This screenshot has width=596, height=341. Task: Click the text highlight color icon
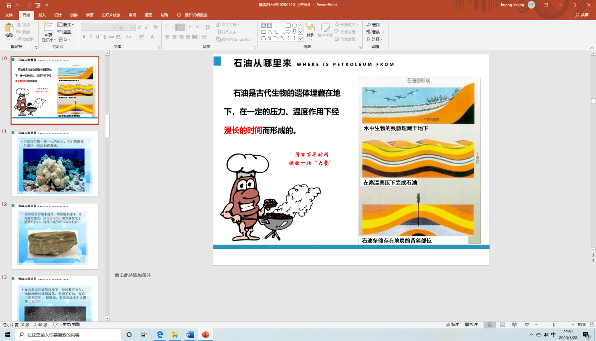[141, 37]
